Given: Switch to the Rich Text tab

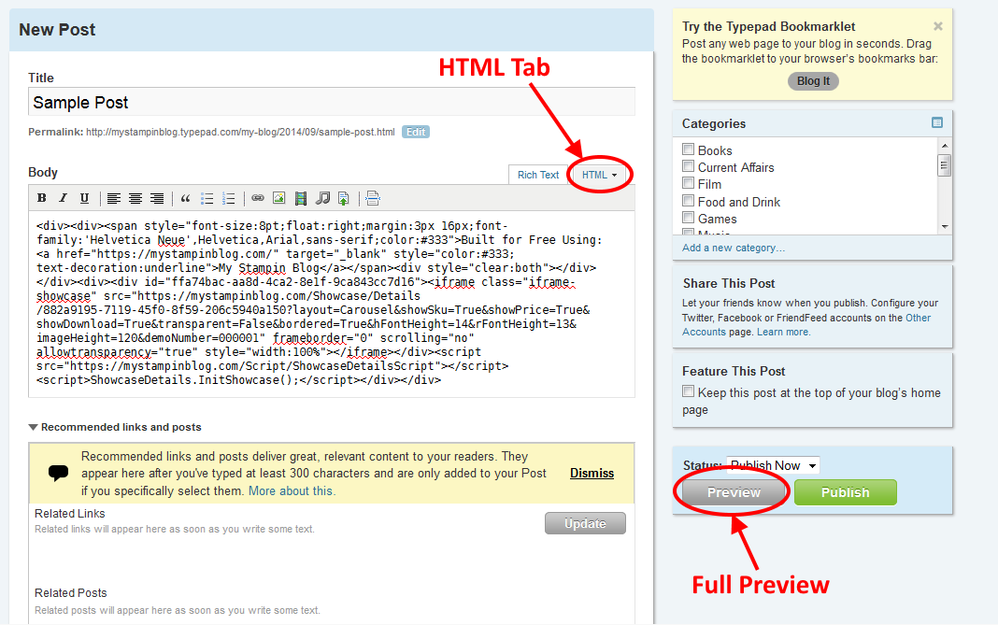Looking at the screenshot, I should [538, 175].
